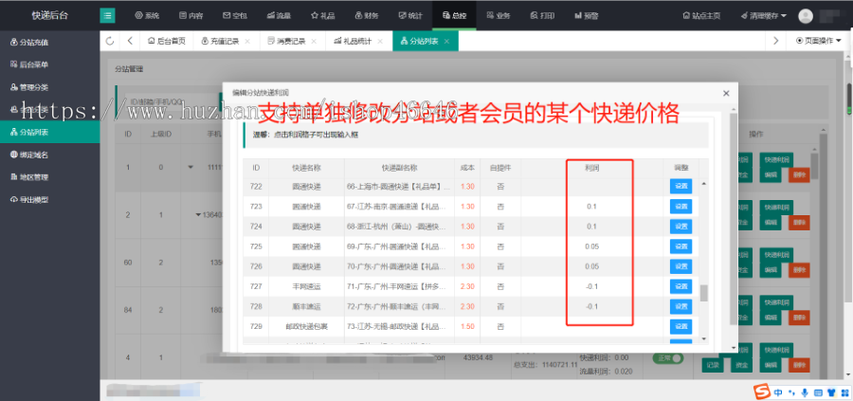Click the express table scrollbar thumb
The image size is (853, 401).
[704, 293]
